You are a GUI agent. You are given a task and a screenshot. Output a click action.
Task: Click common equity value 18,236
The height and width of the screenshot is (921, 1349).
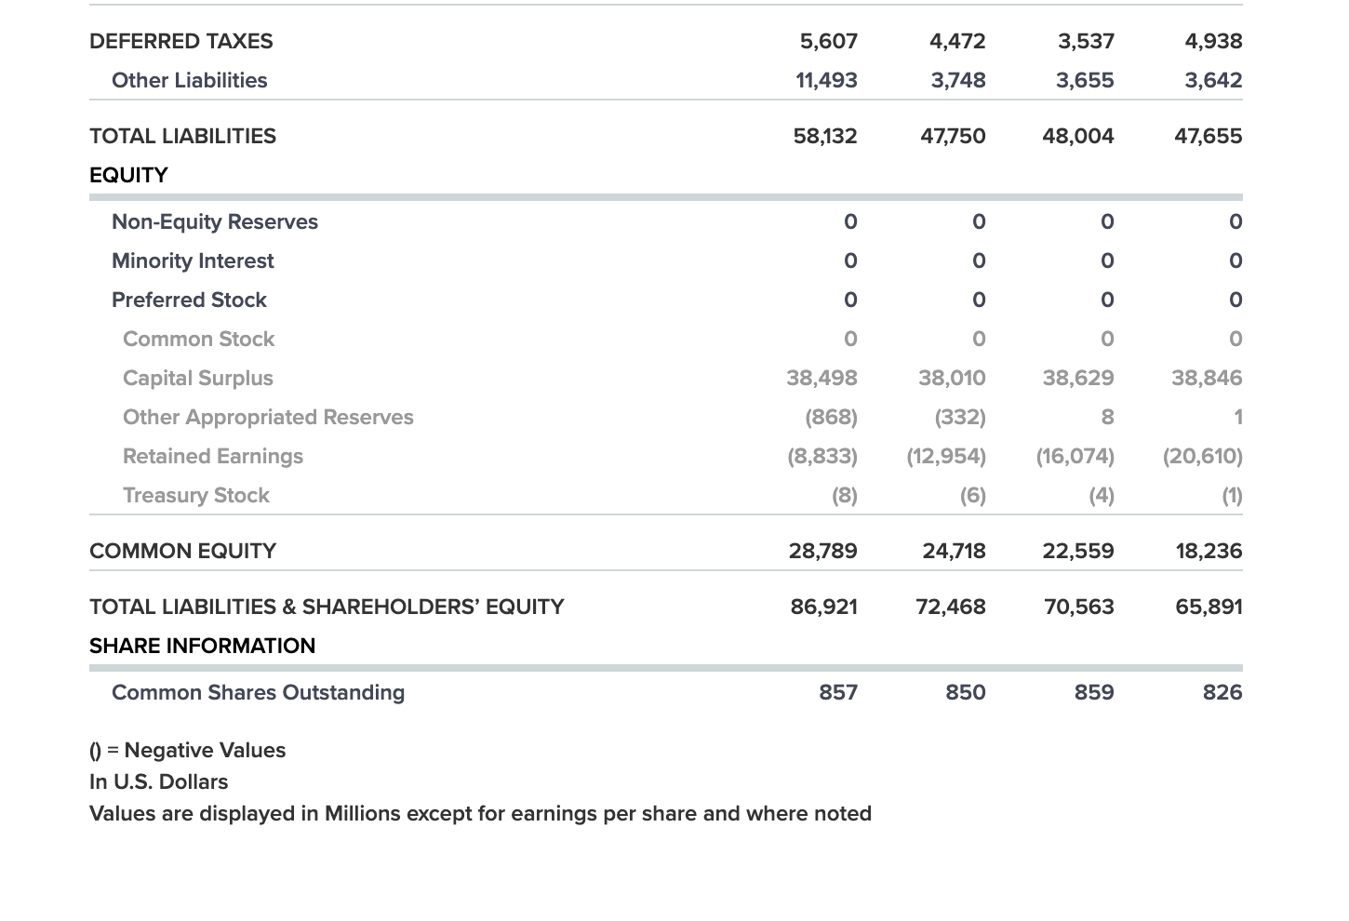tap(1209, 551)
